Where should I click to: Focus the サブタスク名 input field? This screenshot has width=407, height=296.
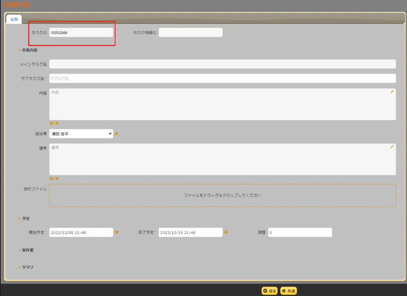point(222,78)
